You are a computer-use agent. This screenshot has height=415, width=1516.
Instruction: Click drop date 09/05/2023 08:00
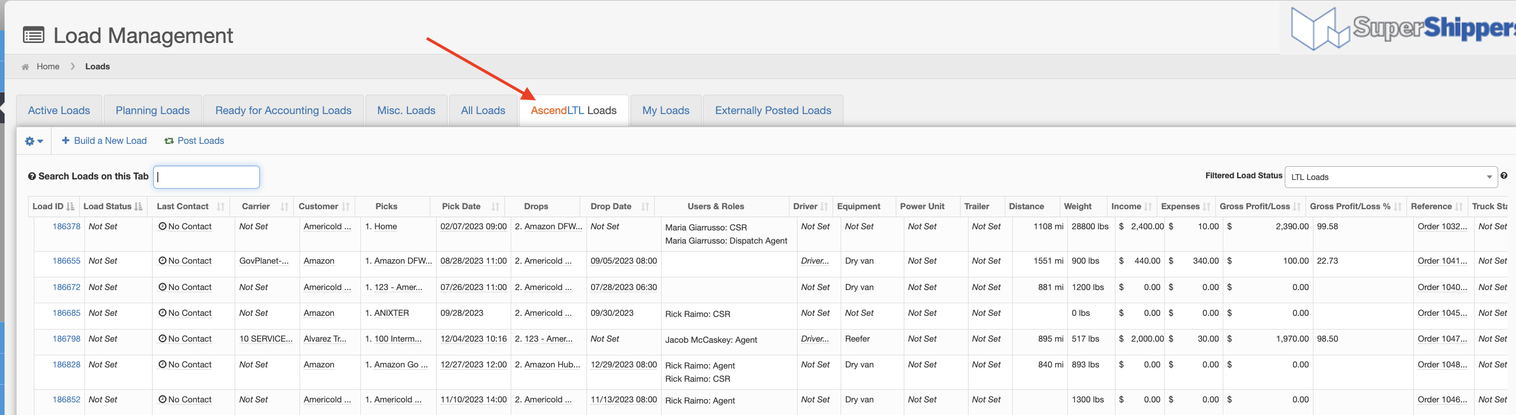click(623, 261)
